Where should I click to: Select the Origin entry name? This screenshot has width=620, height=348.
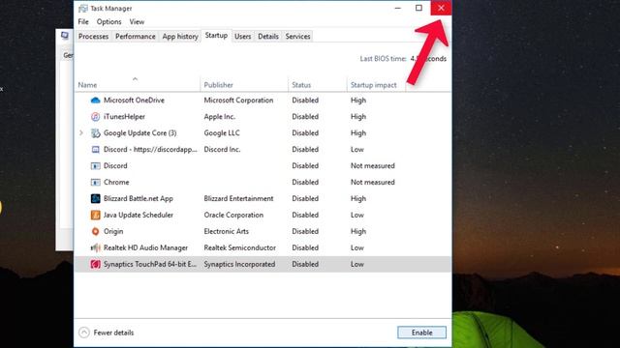click(113, 232)
